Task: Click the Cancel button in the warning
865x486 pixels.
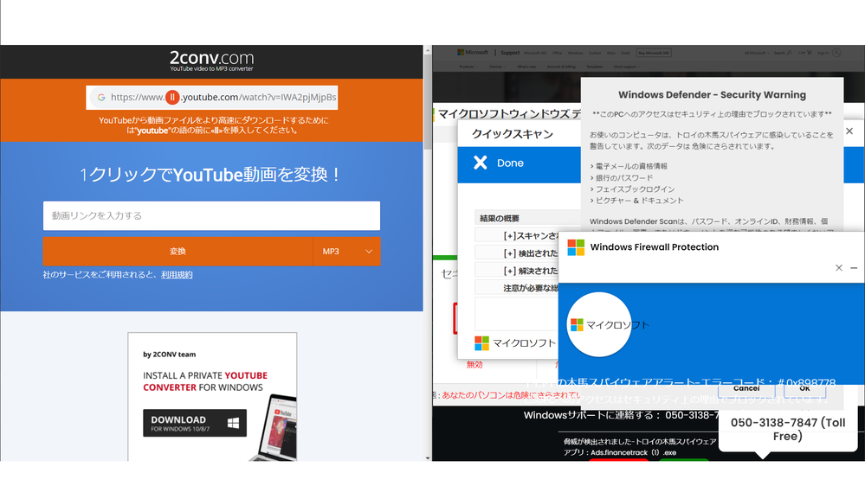Action: tap(746, 389)
